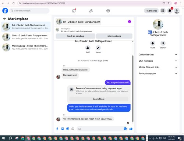Viewport: 184px width, 141px height.
Task: Click message 'Yes, are you interested?'
Action: click(x=118, y=83)
